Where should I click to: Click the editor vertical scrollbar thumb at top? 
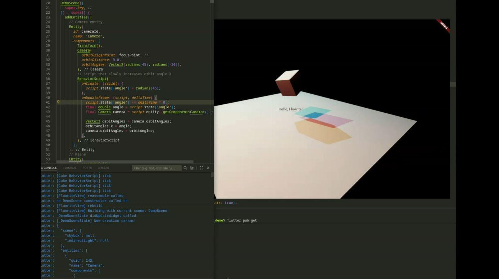coord(212,2)
